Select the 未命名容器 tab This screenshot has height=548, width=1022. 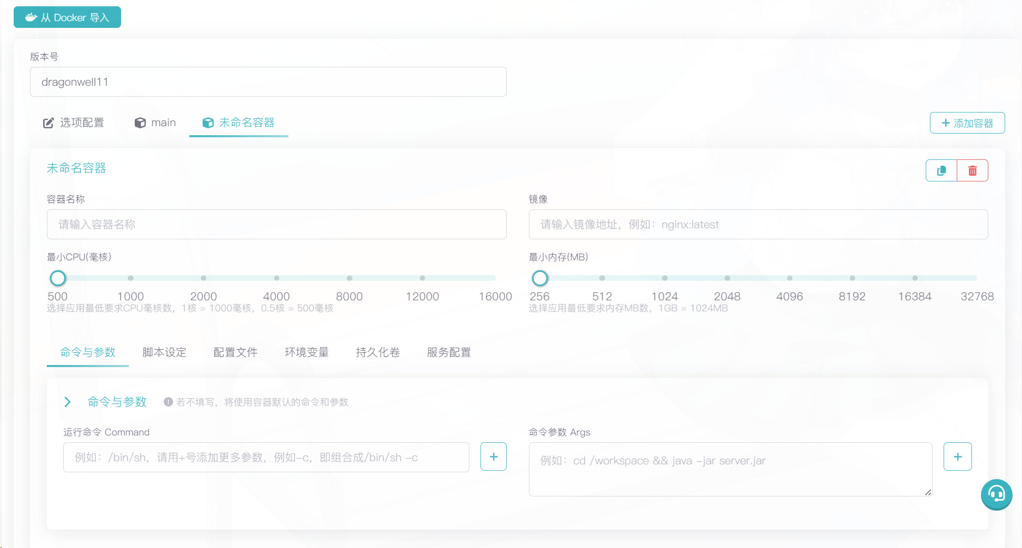(239, 123)
